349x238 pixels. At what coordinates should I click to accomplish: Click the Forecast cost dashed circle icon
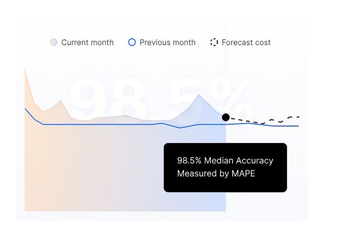point(214,42)
